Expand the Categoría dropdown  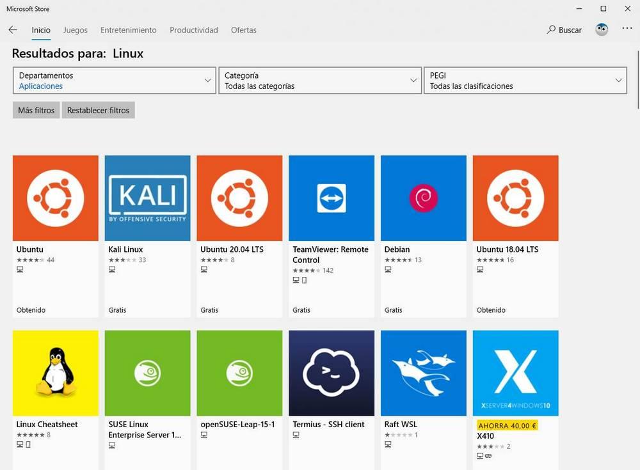point(320,81)
